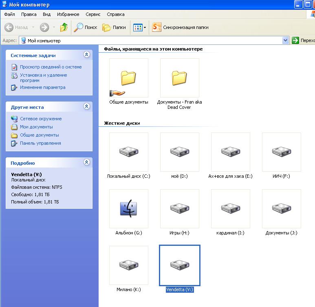
Task: Click system info icon beside Просмотр сведений
Action: 14,67
